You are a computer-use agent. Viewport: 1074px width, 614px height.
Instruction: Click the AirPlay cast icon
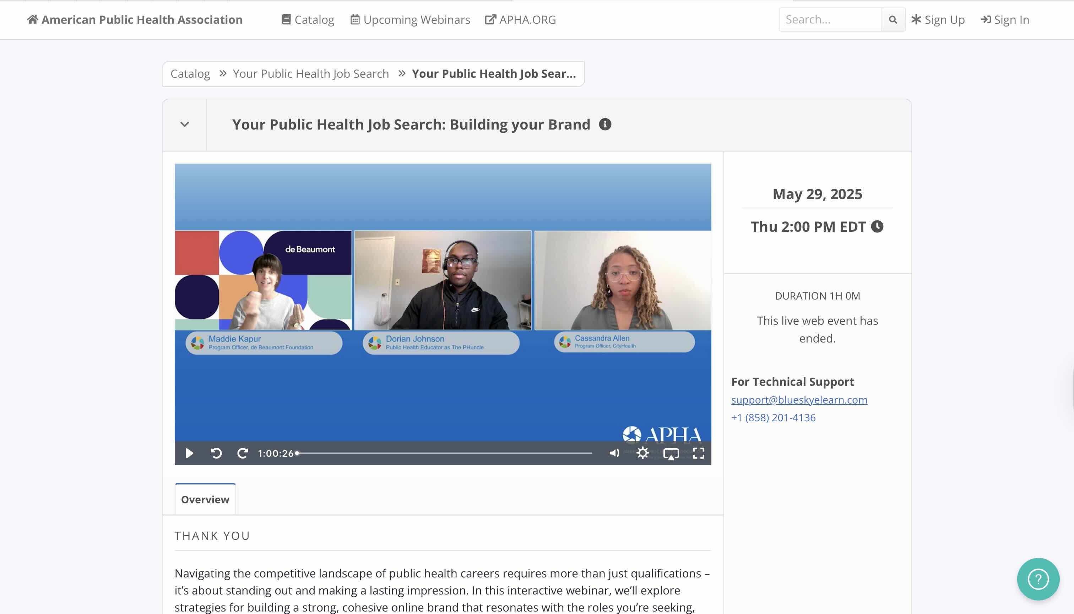click(671, 453)
